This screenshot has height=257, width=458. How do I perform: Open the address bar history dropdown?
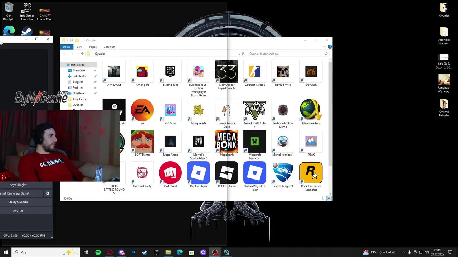coord(239,54)
